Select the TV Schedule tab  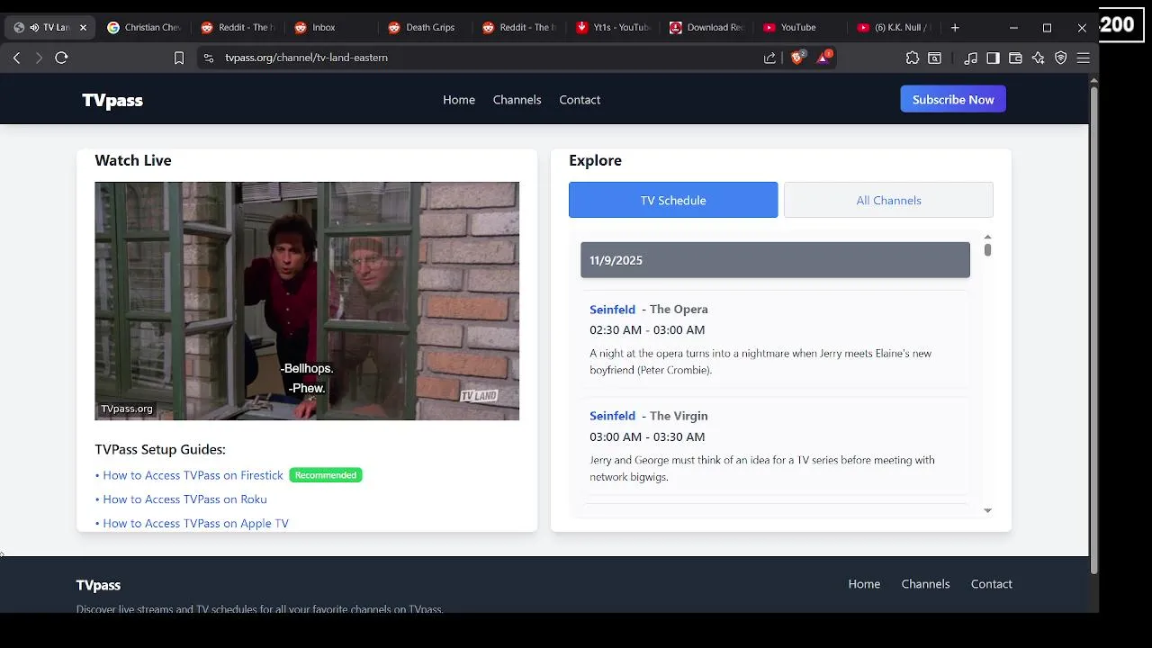673,200
